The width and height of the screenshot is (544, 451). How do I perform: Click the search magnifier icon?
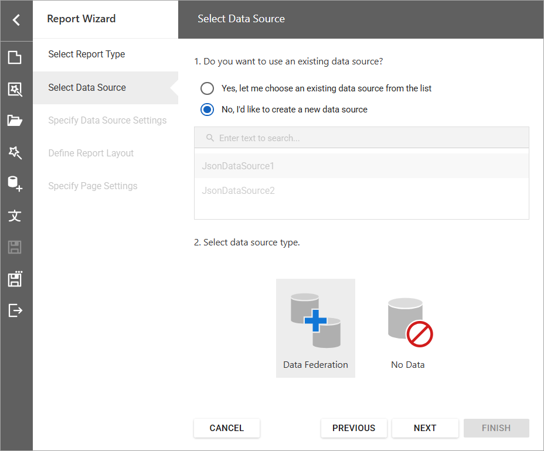209,138
